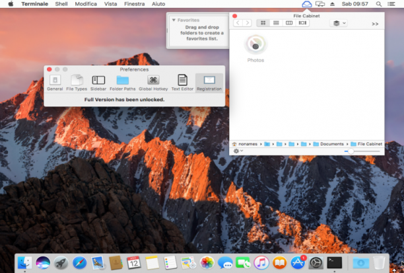Switch File Cabinet to cover flow view
The height and width of the screenshot is (273, 404).
pos(302,23)
